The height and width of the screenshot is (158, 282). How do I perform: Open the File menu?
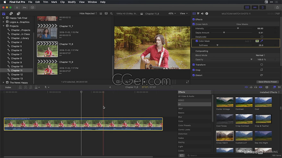pyautogui.click(x=30, y=2)
